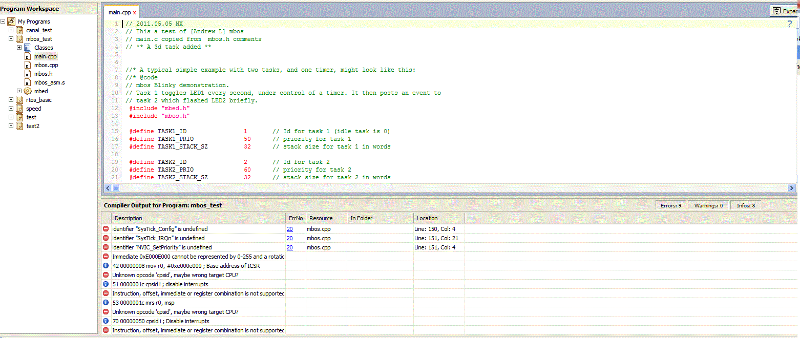Close the main.cpp tab
The height and width of the screenshot is (338, 800).
tap(135, 12)
